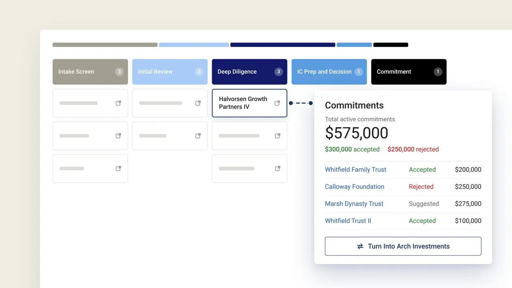Select the IC Prep and Decision stage header
512x288 pixels.
coord(329,72)
